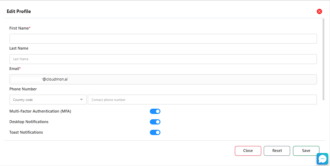
Task: Click the Desktop Notifications label
Action: point(29,122)
